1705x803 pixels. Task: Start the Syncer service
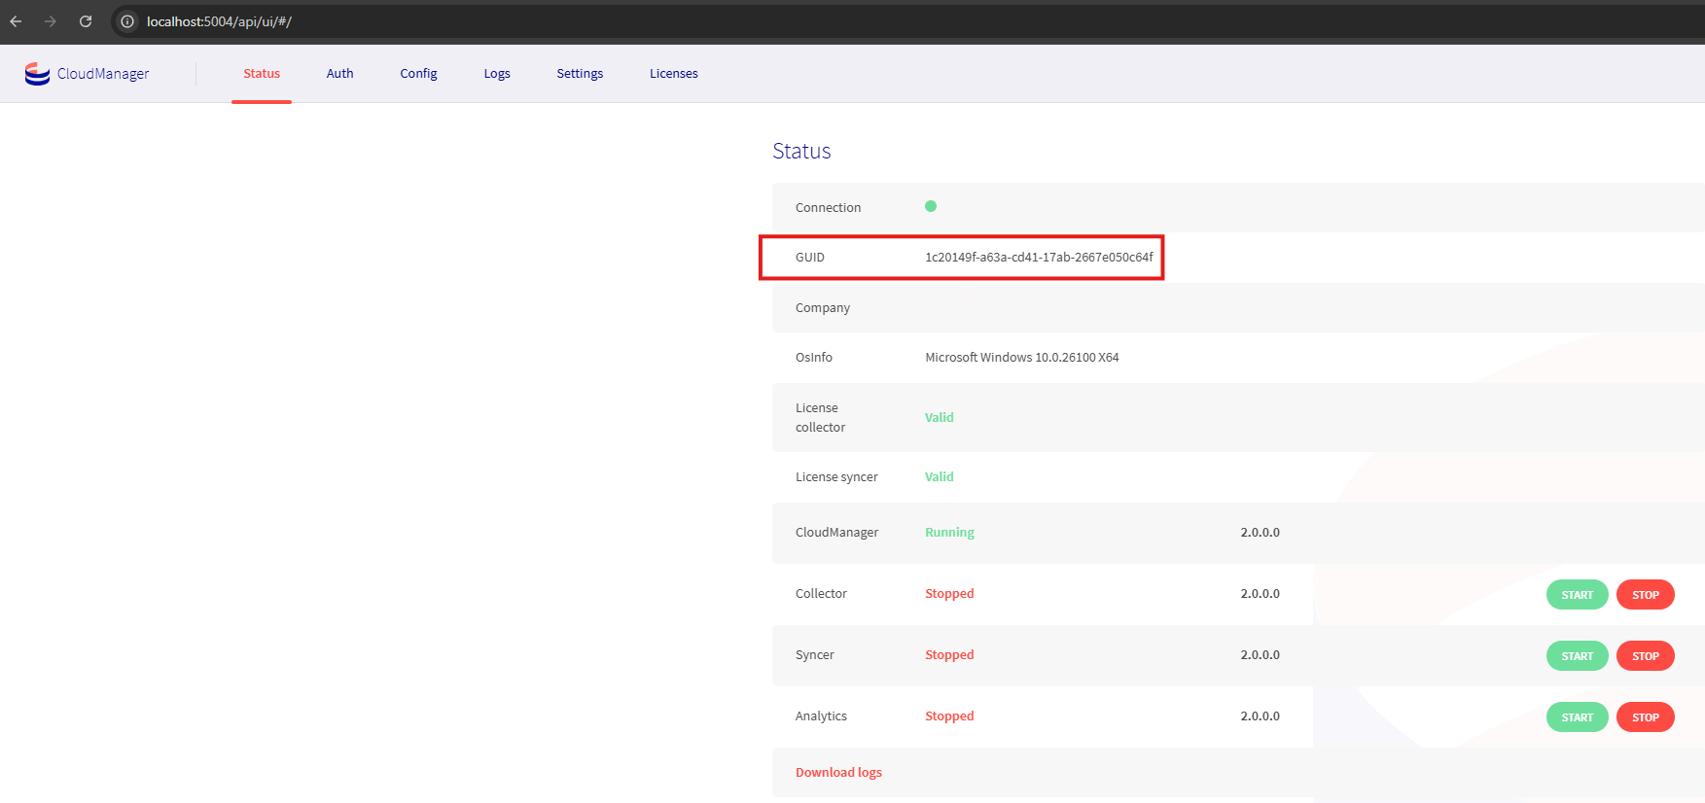pos(1577,656)
